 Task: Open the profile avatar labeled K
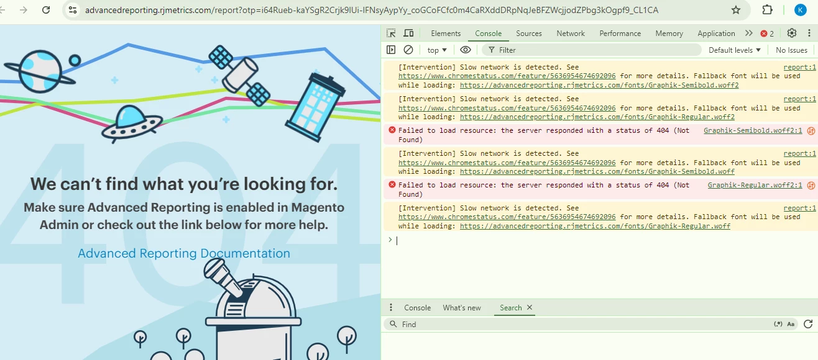tap(800, 10)
